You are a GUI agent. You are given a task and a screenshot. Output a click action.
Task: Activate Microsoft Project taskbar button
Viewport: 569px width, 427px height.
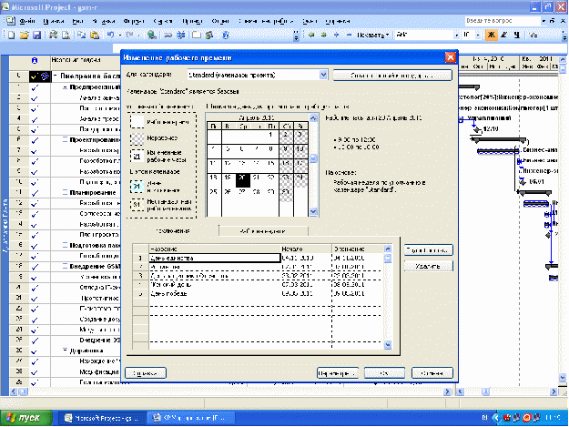[x=102, y=418]
